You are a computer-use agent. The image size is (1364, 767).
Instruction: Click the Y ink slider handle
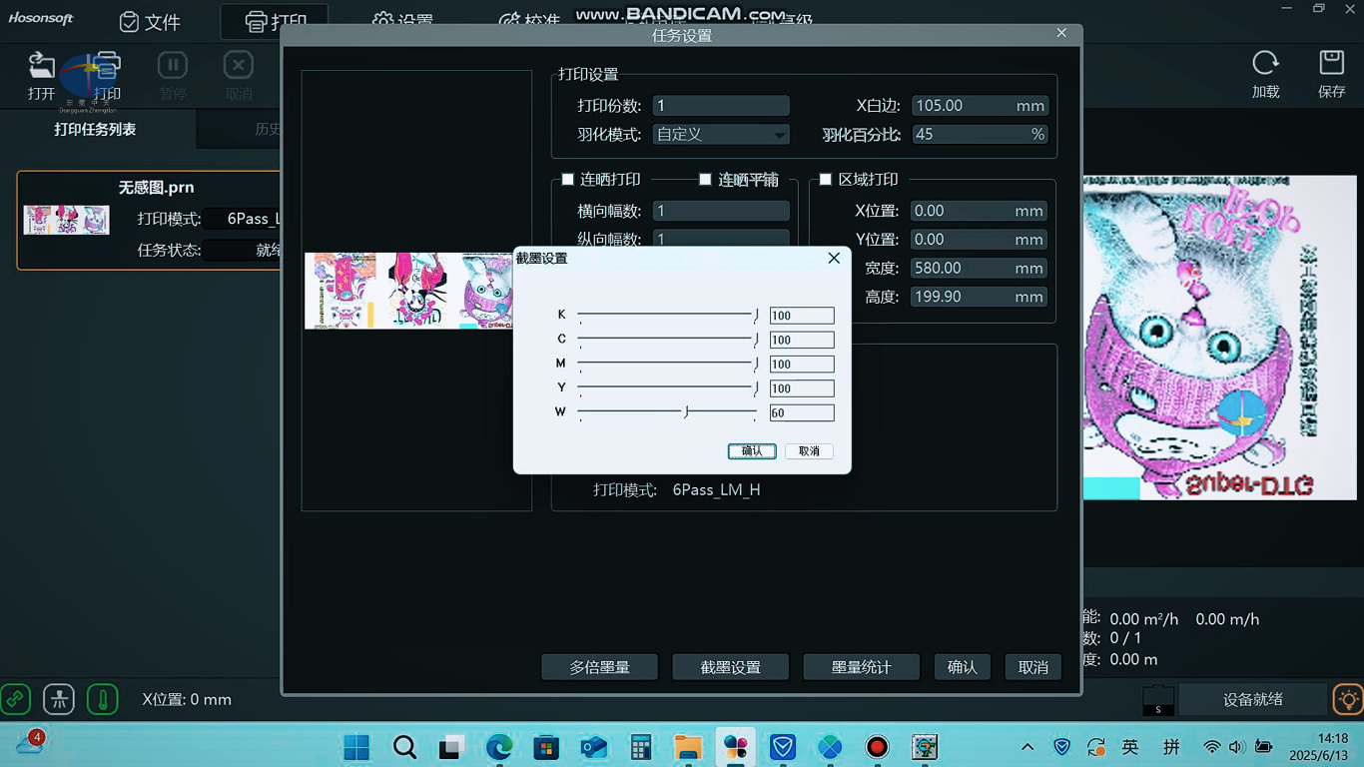click(x=756, y=387)
